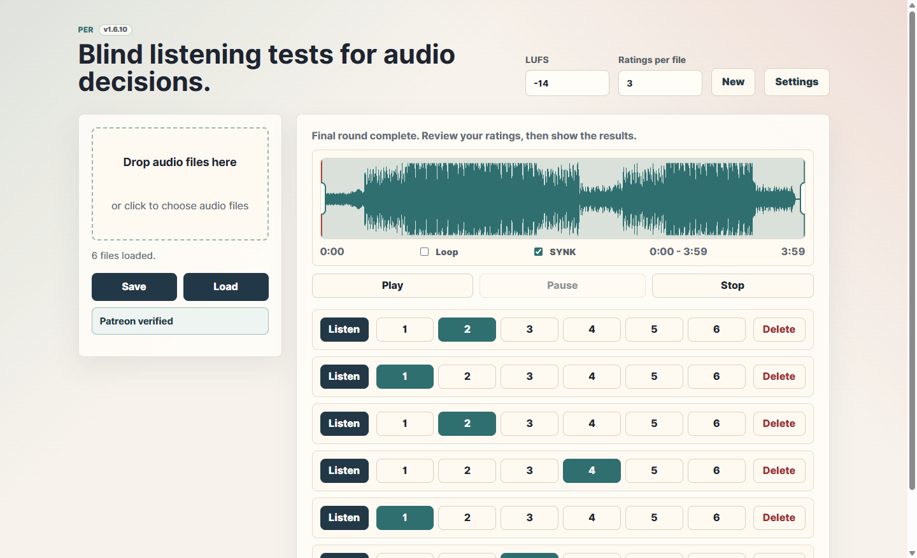Toggle the Loop checkbox
This screenshot has width=917, height=558.
pyautogui.click(x=425, y=252)
